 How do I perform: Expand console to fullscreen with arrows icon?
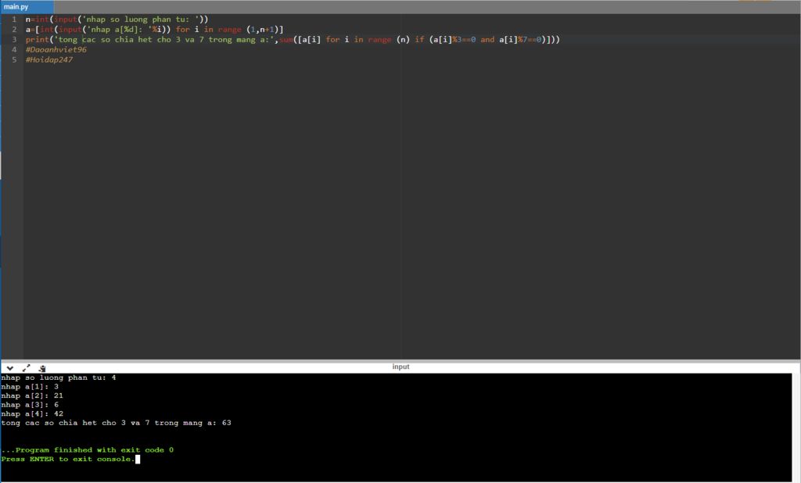pos(26,367)
